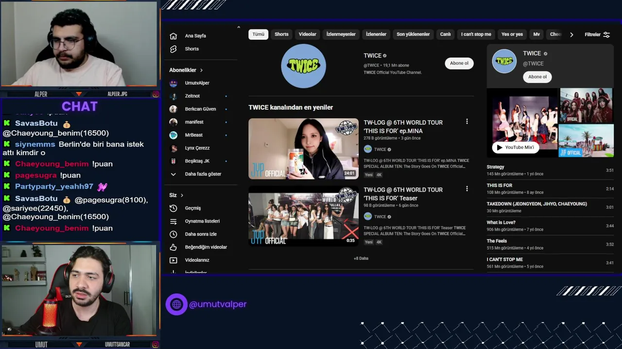The height and width of the screenshot is (349, 622).
Task: Open the Filtreler filter sliders icon
Action: (x=606, y=34)
